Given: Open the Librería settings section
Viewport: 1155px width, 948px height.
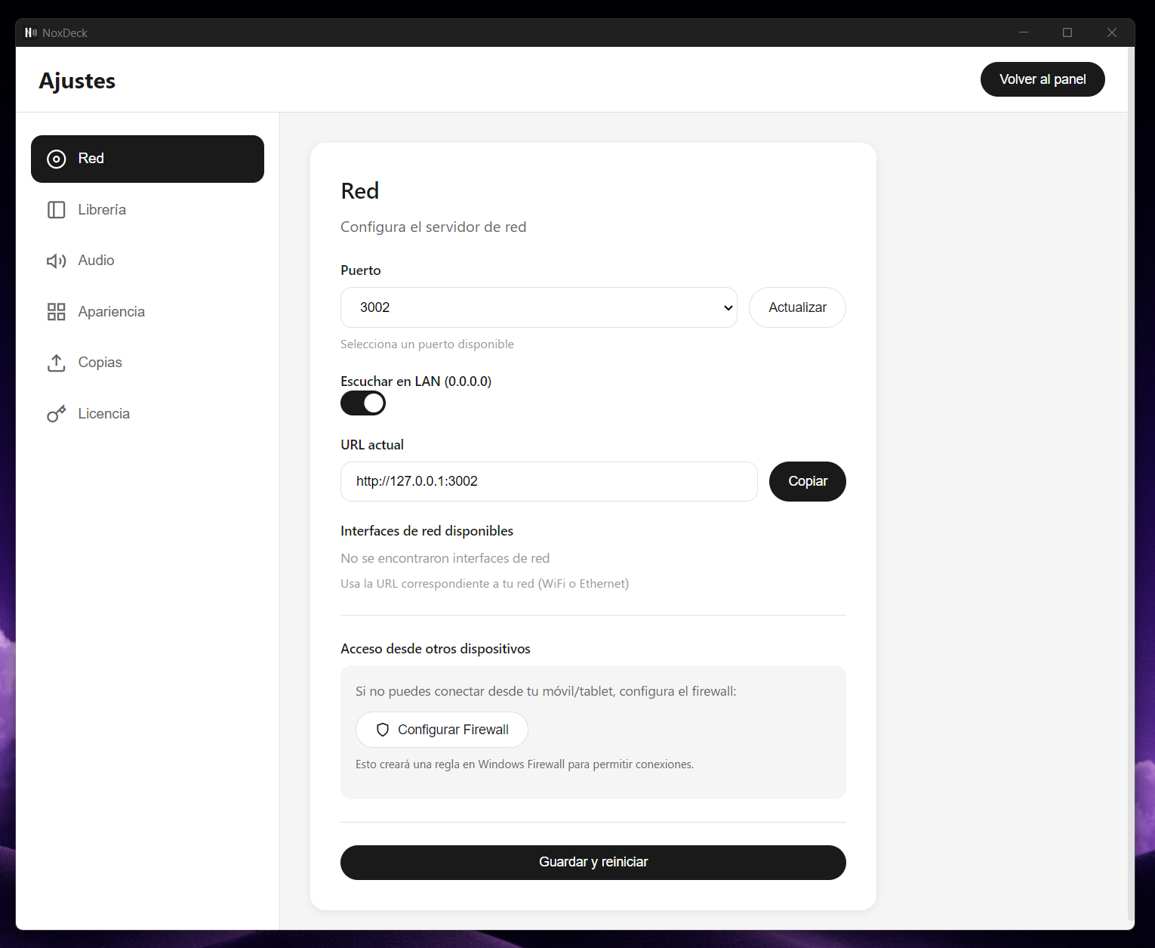Looking at the screenshot, I should coord(102,210).
